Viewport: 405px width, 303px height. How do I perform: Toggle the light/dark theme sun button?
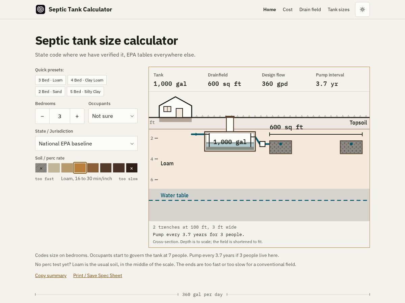tap(362, 9)
